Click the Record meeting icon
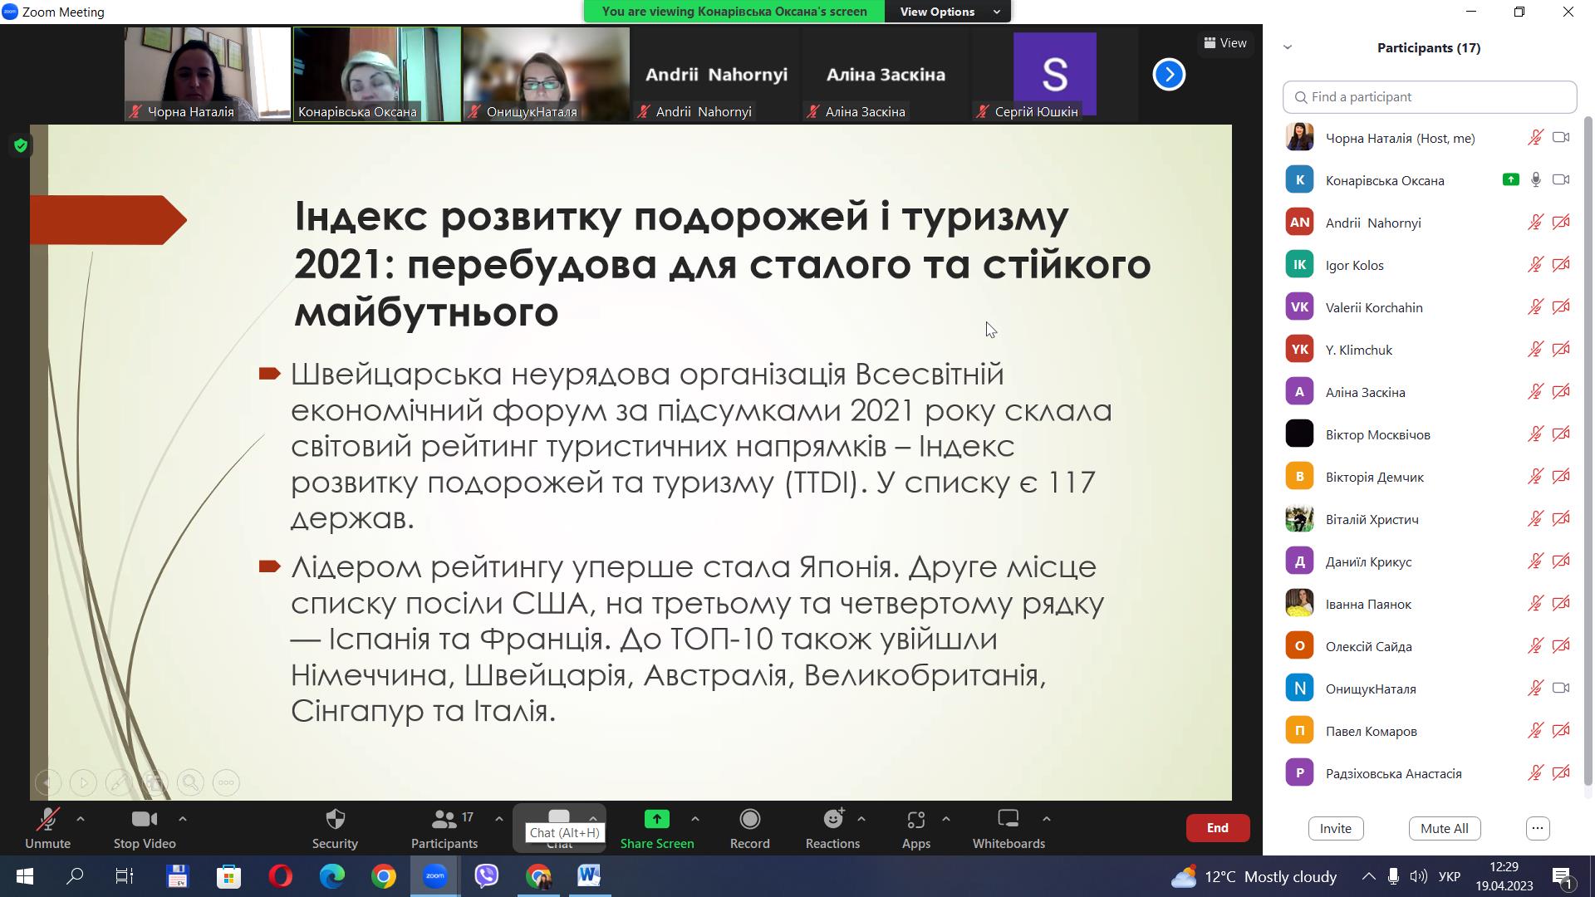1595x897 pixels. coord(749,820)
